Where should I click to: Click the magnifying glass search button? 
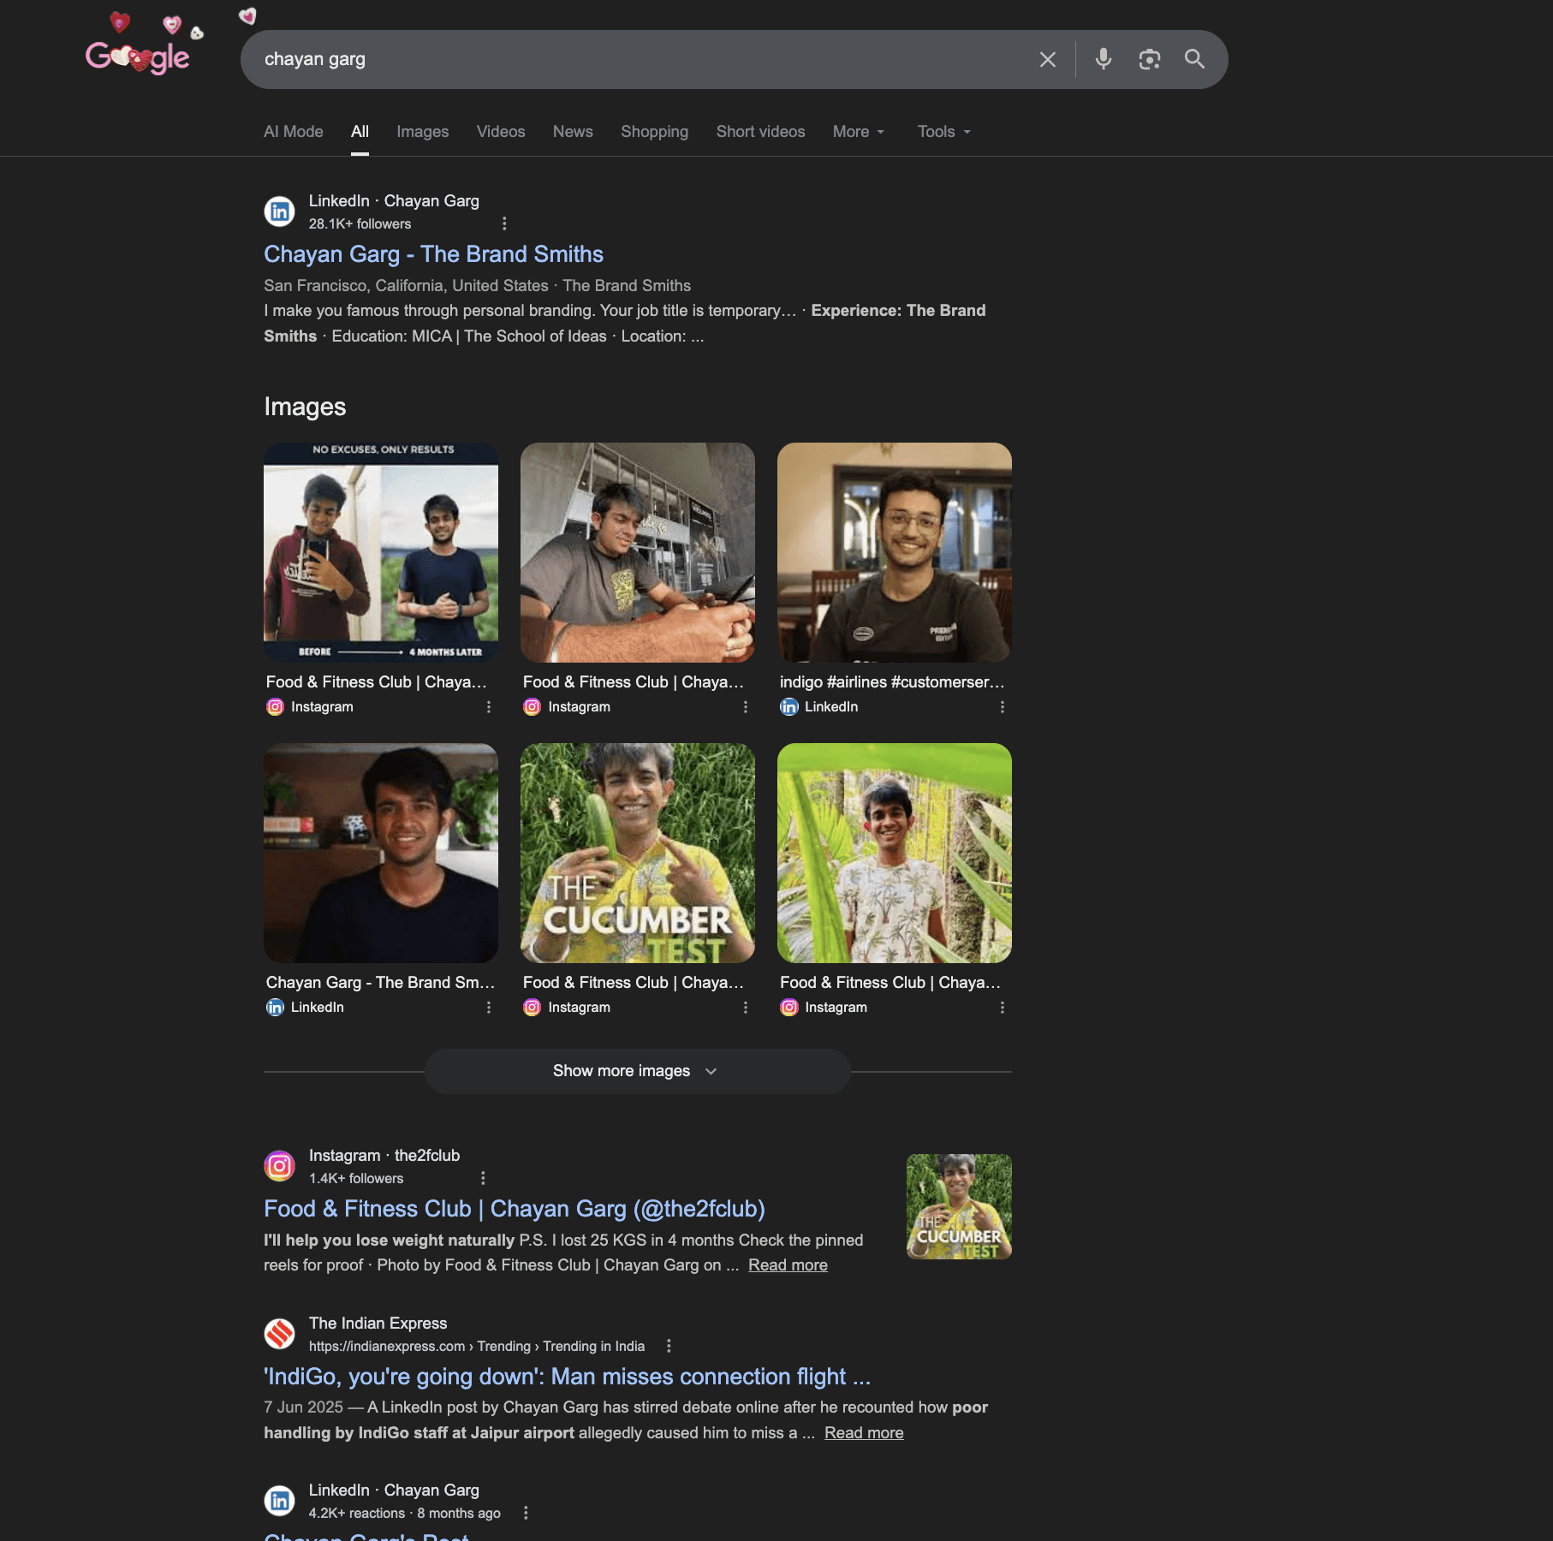point(1194,59)
